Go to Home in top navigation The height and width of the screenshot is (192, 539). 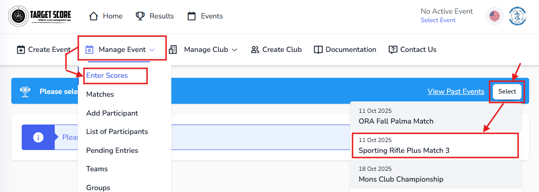click(113, 16)
